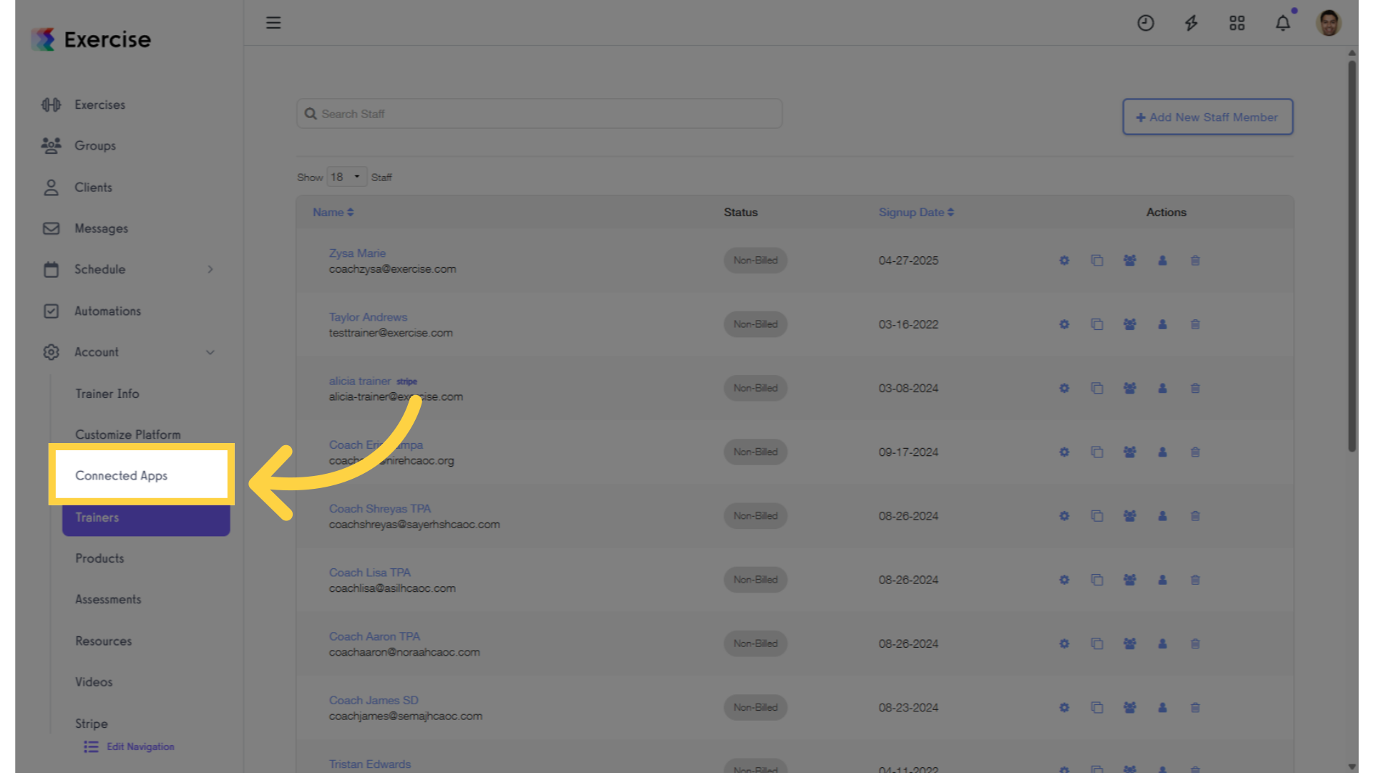The width and height of the screenshot is (1374, 773).
Task: Open Trainer Info under Account
Action: [107, 394]
